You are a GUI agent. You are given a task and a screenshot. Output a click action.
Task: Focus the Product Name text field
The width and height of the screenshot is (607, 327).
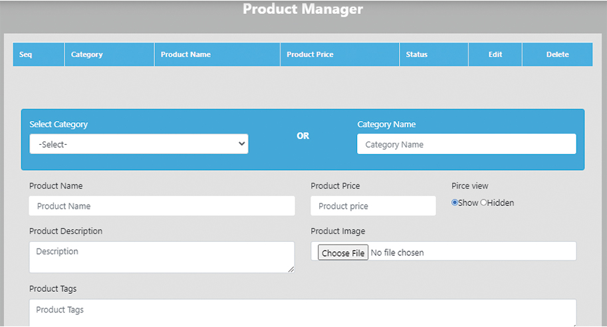tap(162, 206)
